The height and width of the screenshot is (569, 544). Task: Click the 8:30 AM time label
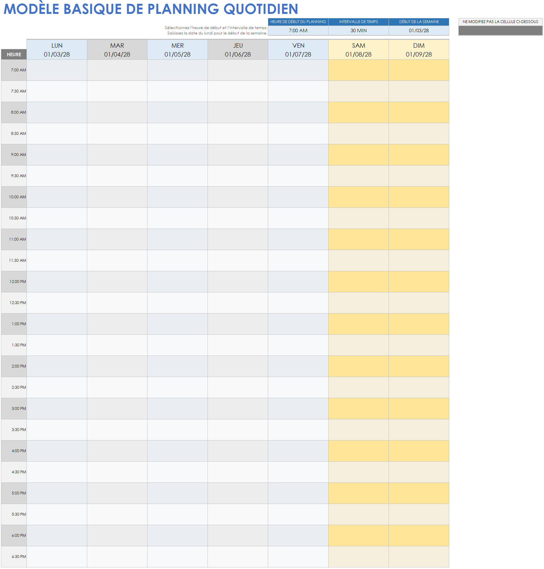click(14, 134)
